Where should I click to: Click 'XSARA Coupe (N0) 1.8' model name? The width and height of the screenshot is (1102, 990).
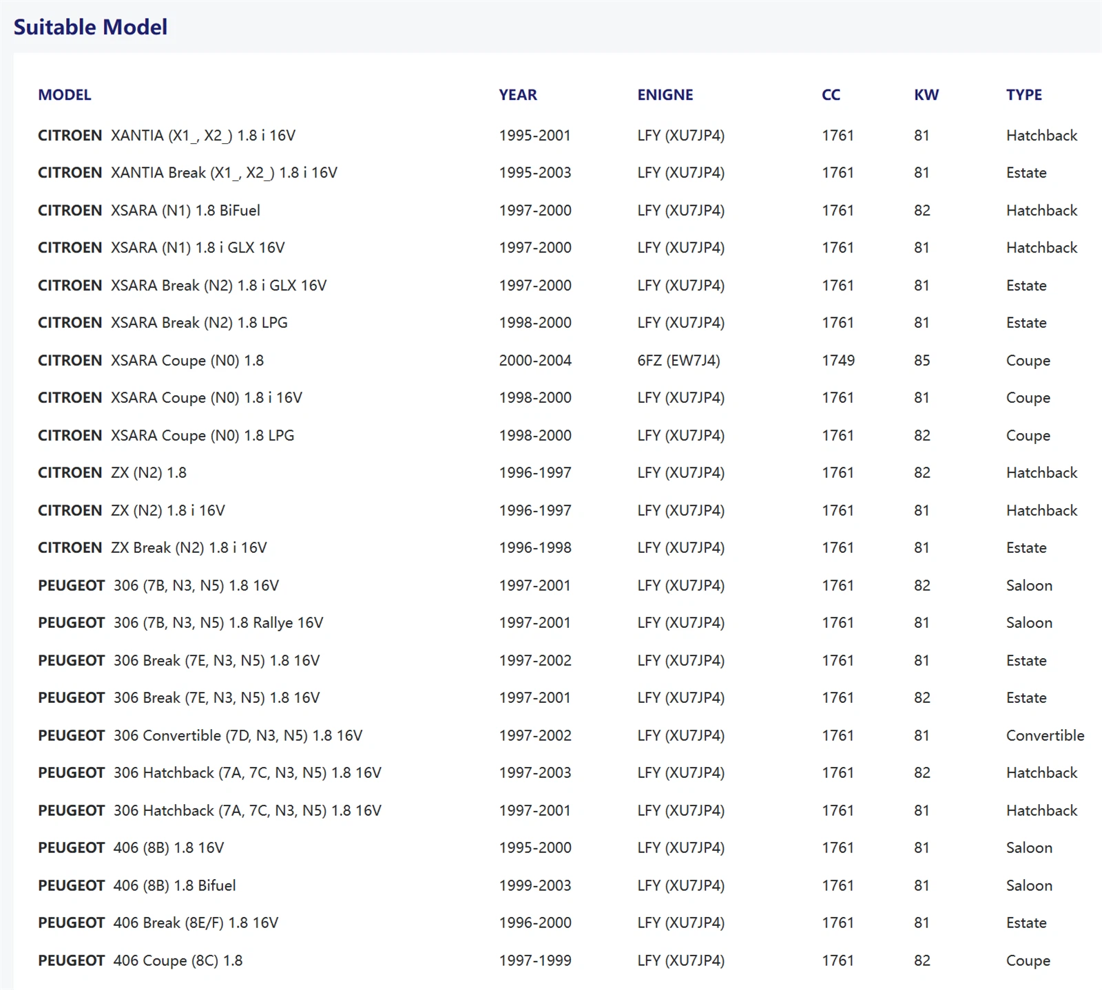click(x=187, y=361)
